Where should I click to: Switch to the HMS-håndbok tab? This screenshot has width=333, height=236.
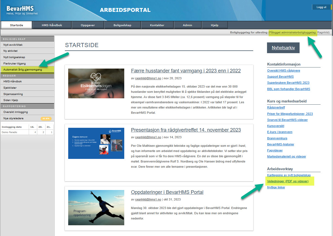point(52,25)
